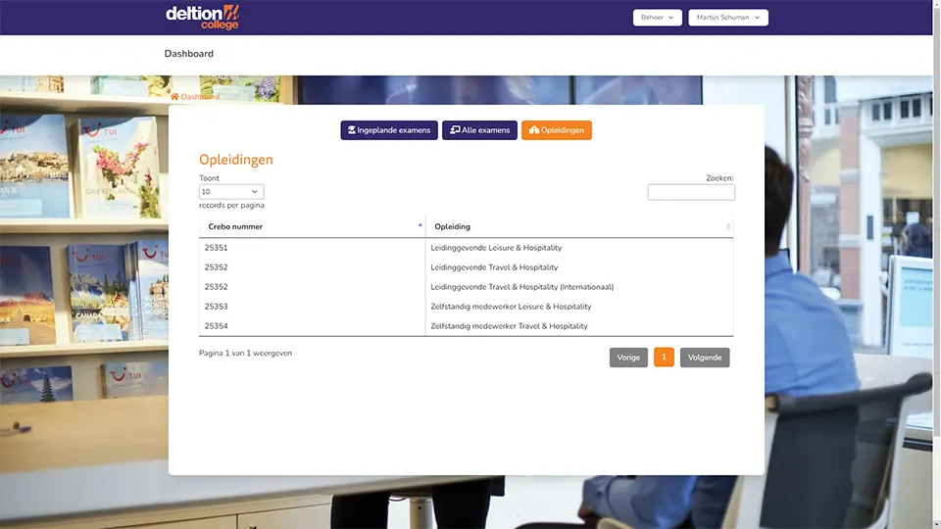This screenshot has height=529, width=941.
Task: Expand the records per pagina selector
Action: click(231, 192)
